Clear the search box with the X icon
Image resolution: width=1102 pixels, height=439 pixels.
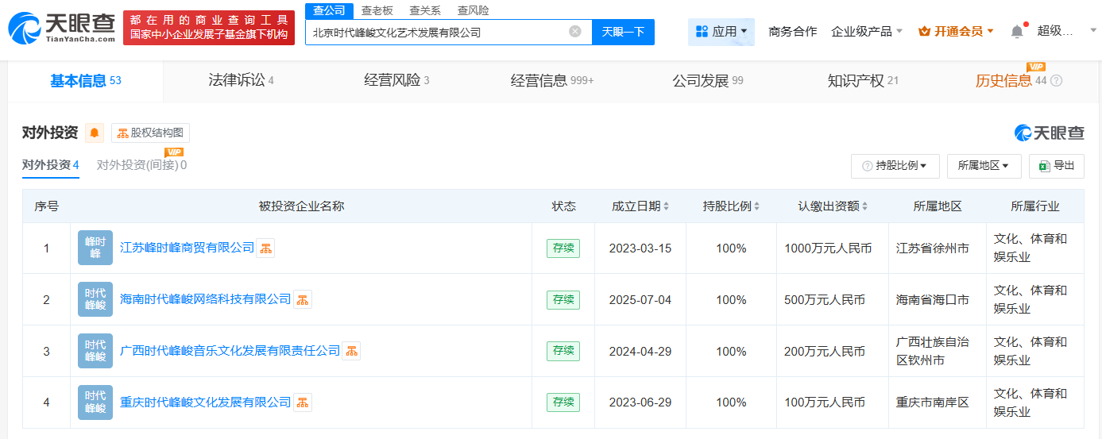point(575,32)
